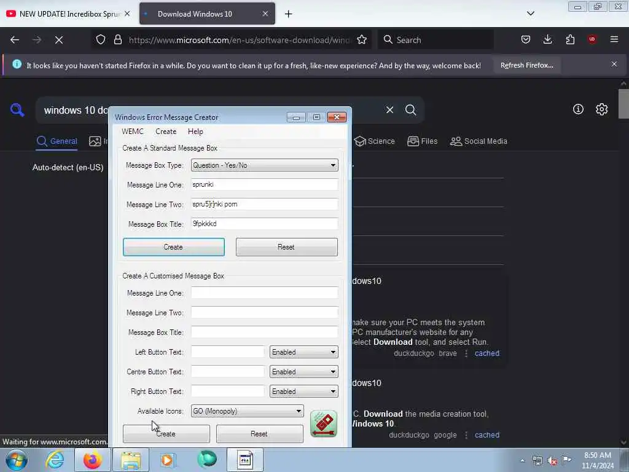Stop page loading with the X icon
The width and height of the screenshot is (629, 472).
[x=59, y=40]
